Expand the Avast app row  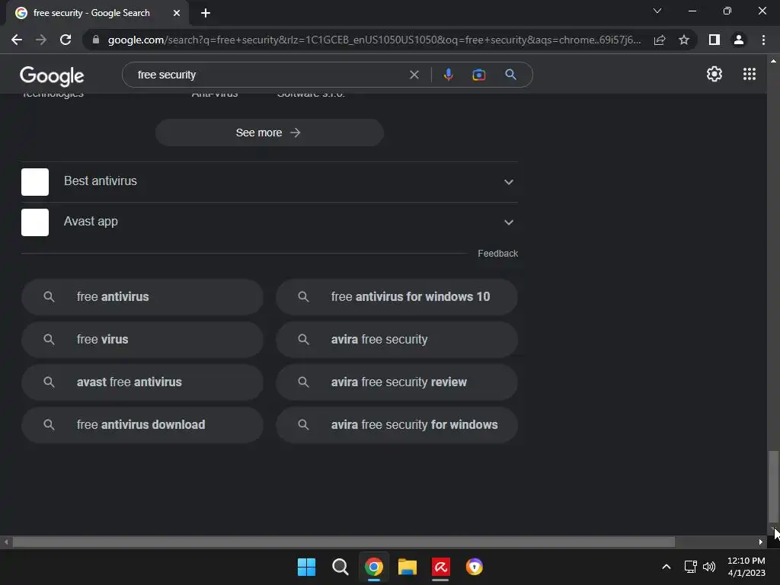click(269, 222)
